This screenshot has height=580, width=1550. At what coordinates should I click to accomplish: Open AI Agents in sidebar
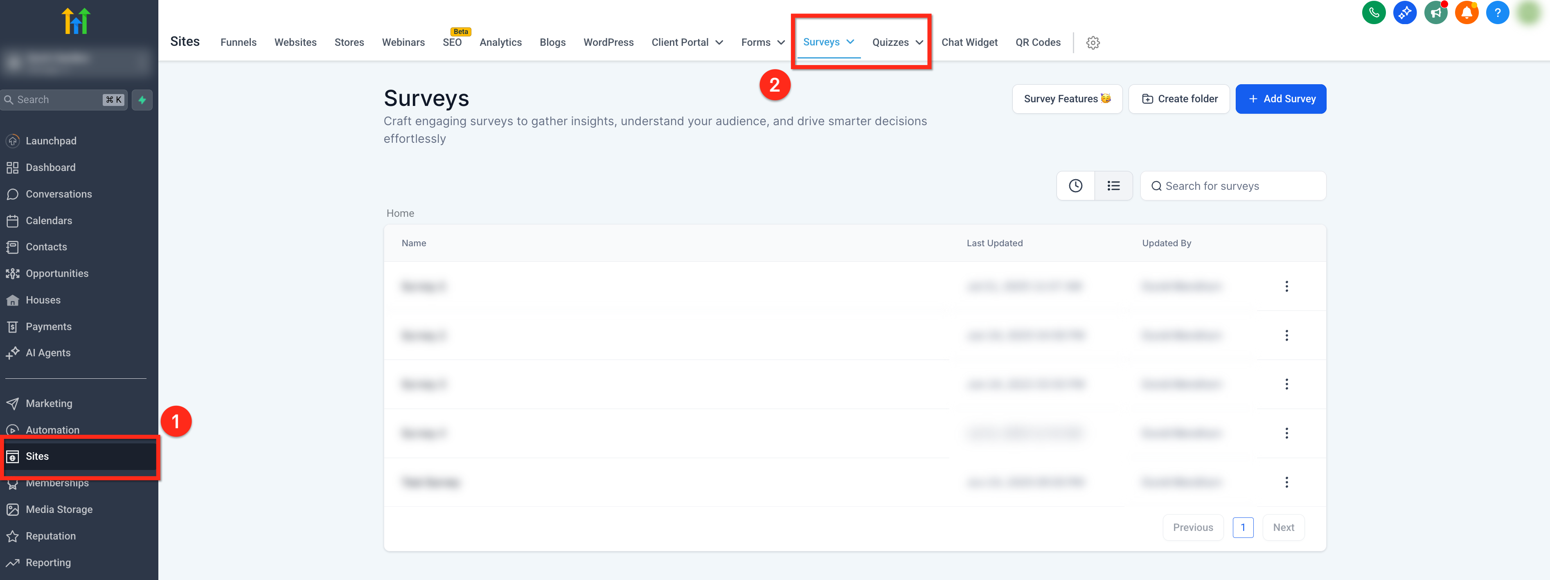pos(48,353)
